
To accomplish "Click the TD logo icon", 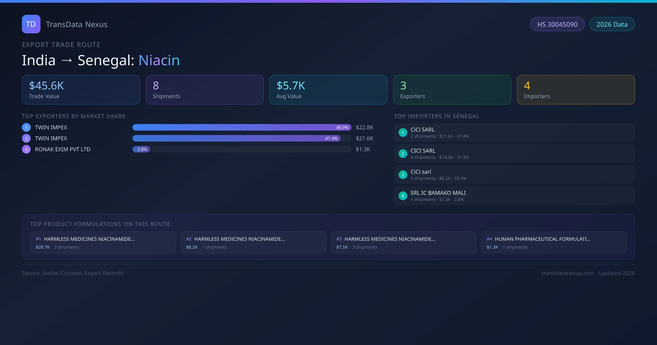I will (x=31, y=24).
